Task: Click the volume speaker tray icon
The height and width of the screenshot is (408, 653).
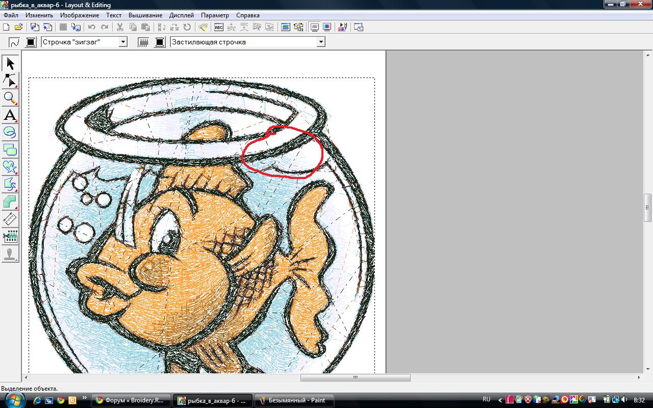Action: [x=624, y=400]
